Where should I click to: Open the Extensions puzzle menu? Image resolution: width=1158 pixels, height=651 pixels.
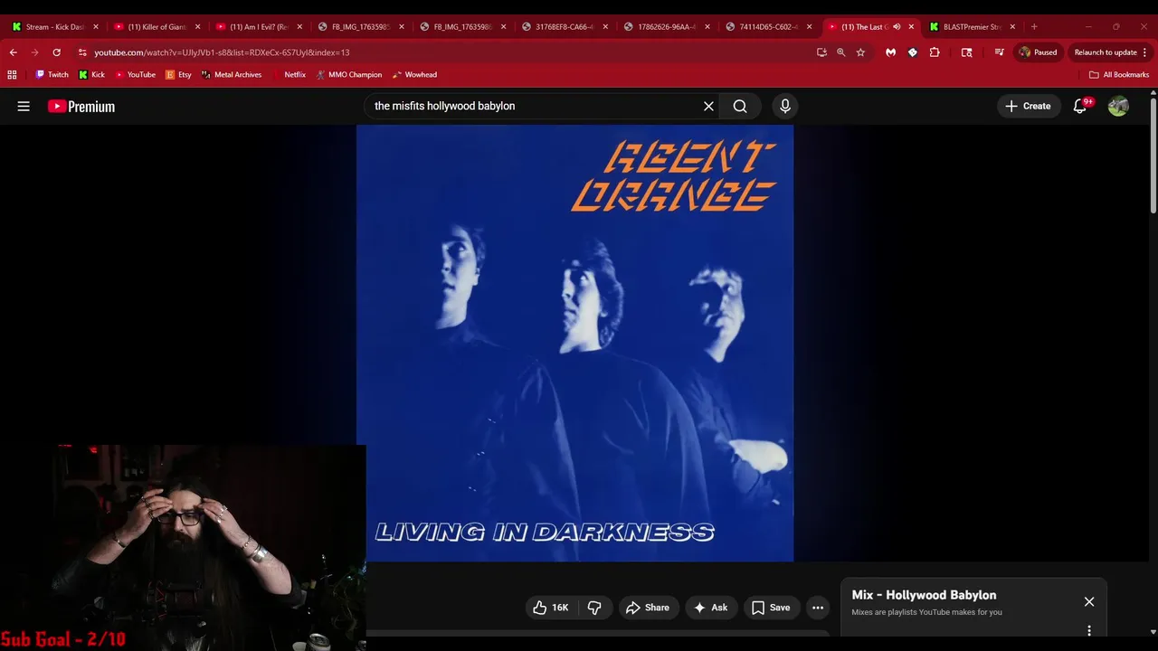click(x=935, y=52)
